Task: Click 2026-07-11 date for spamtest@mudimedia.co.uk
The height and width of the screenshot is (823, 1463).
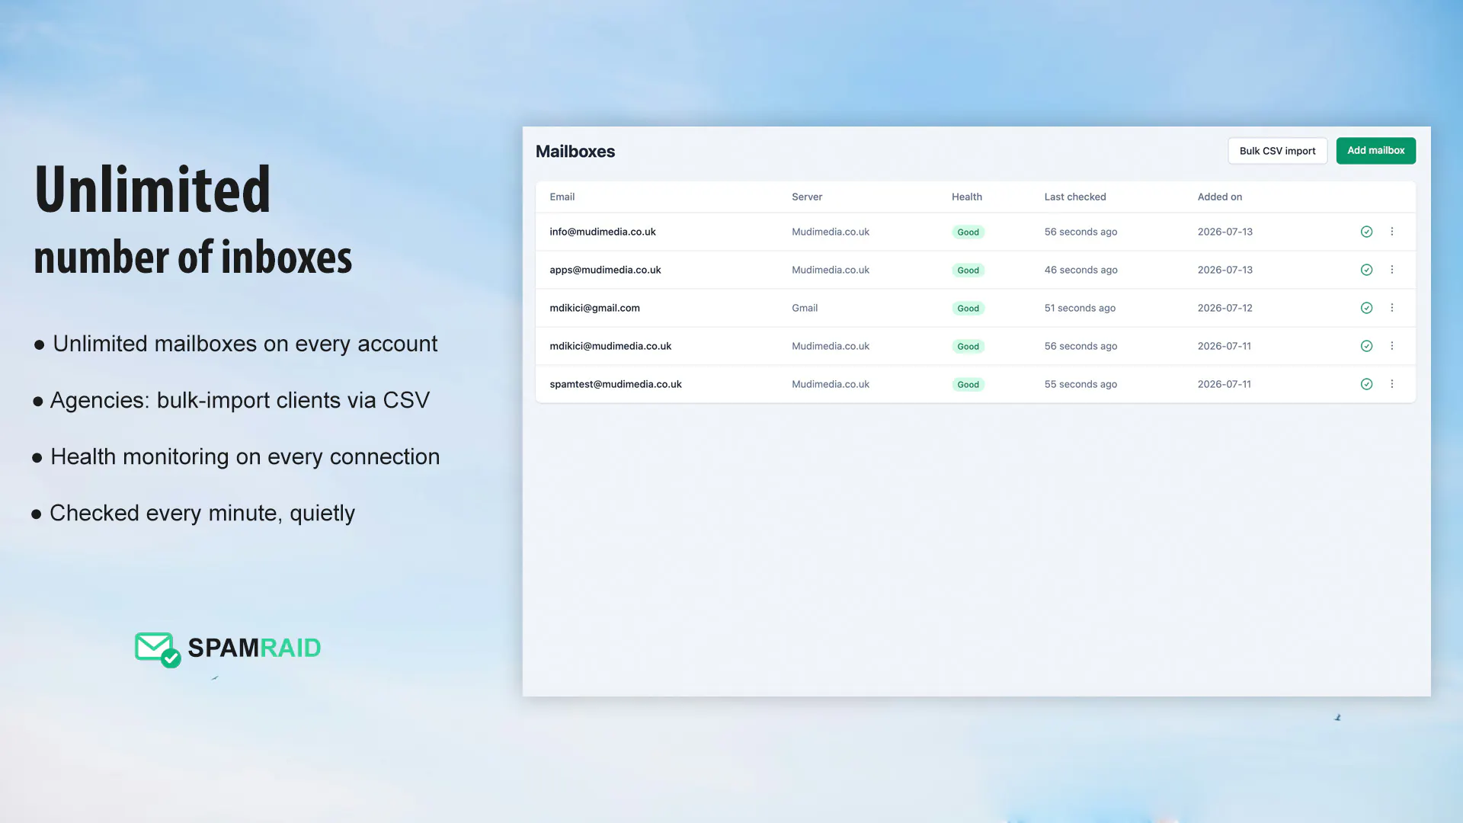Action: (1224, 384)
